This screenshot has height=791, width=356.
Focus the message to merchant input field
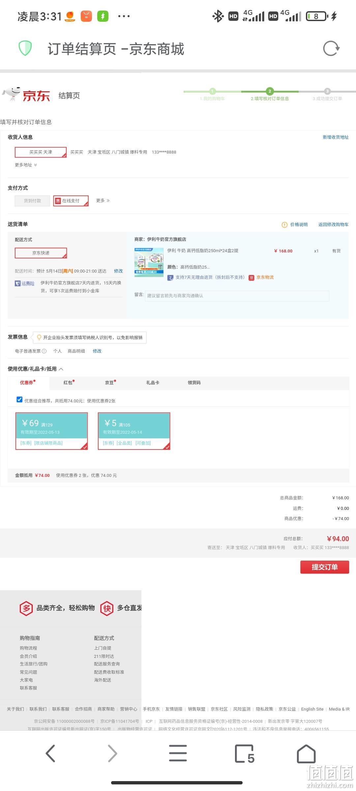pos(237,296)
